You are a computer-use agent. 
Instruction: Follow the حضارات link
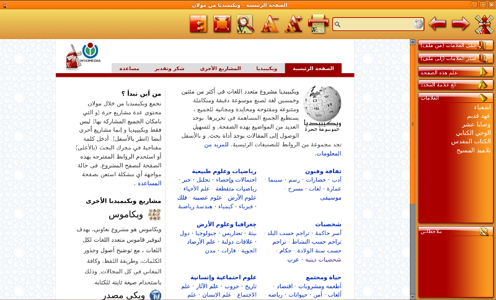pyautogui.click(x=316, y=180)
